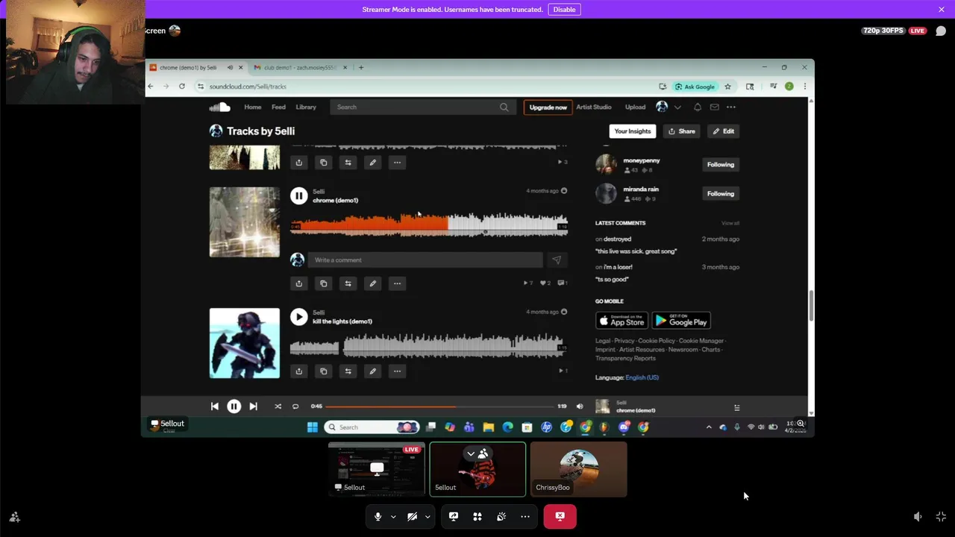The height and width of the screenshot is (537, 955).
Task: Change language via English (US) link
Action: pyautogui.click(x=642, y=377)
